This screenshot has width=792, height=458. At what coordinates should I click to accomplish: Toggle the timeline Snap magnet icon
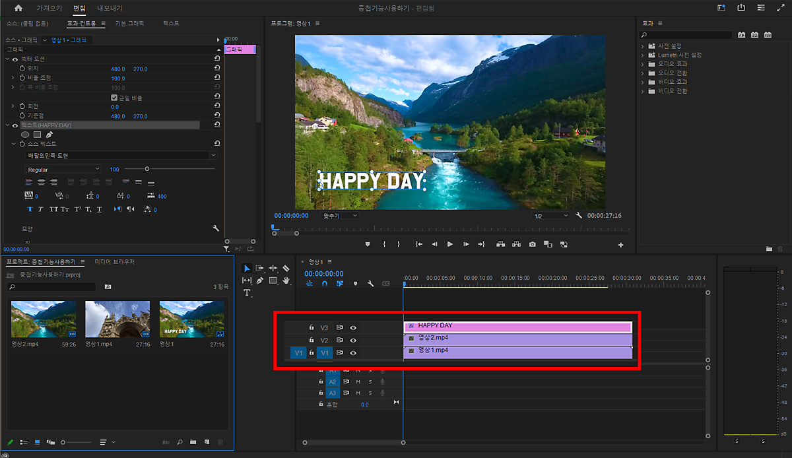324,284
